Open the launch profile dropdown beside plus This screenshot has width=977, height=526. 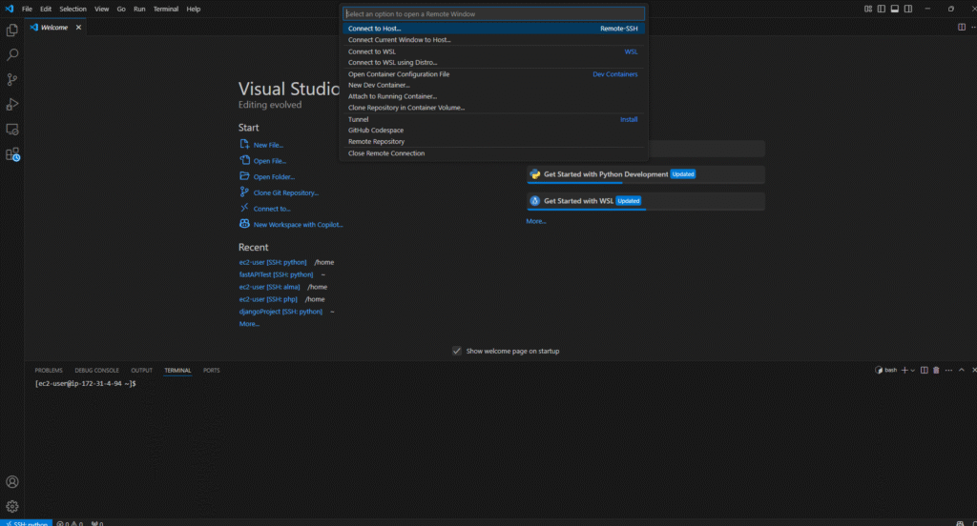[x=913, y=370]
